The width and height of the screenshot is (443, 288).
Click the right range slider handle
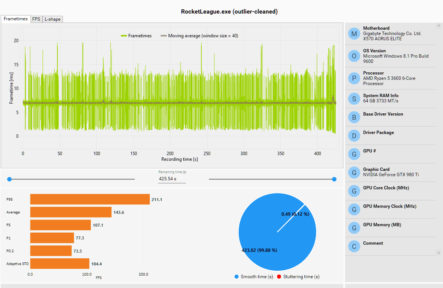tap(334, 179)
